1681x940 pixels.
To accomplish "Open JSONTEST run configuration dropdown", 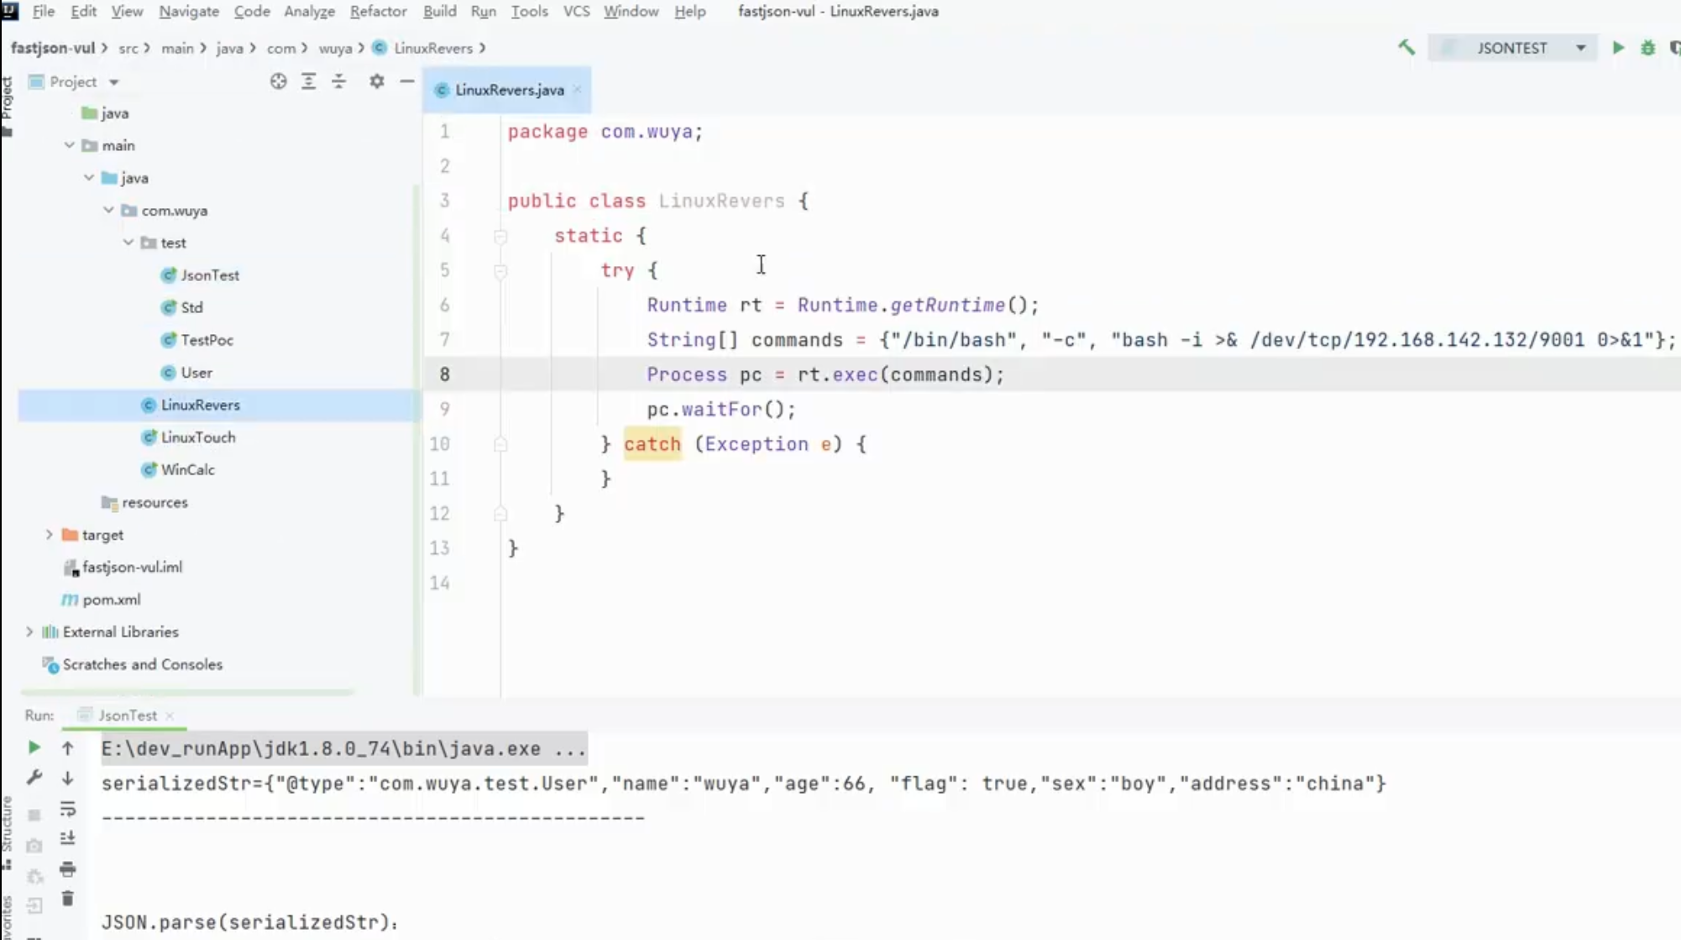I will click(1512, 48).
